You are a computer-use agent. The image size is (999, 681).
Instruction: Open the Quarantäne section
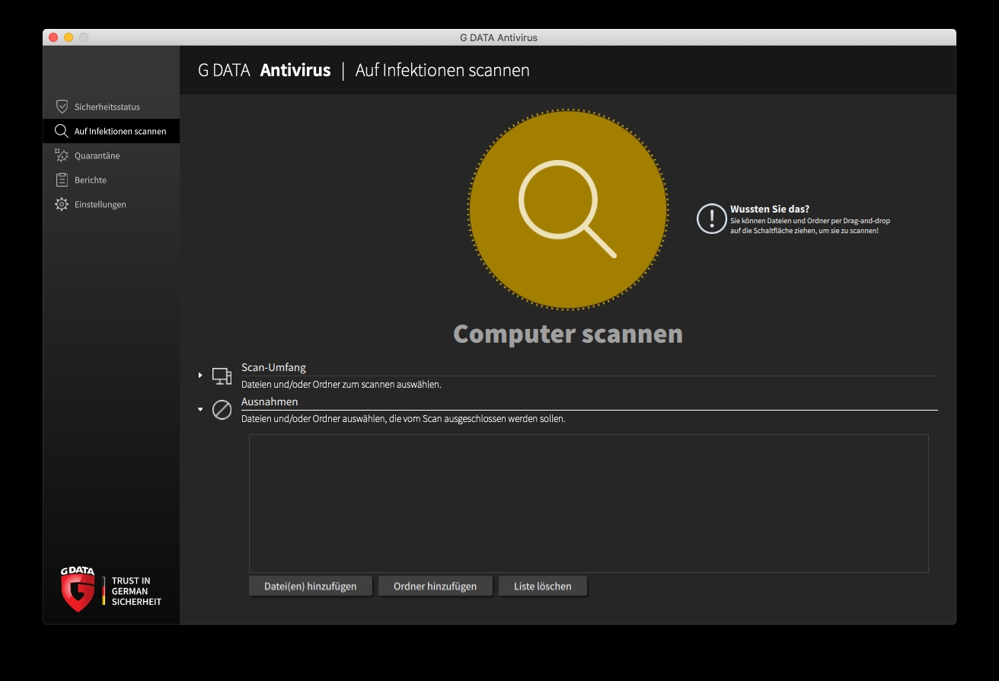tap(111, 155)
